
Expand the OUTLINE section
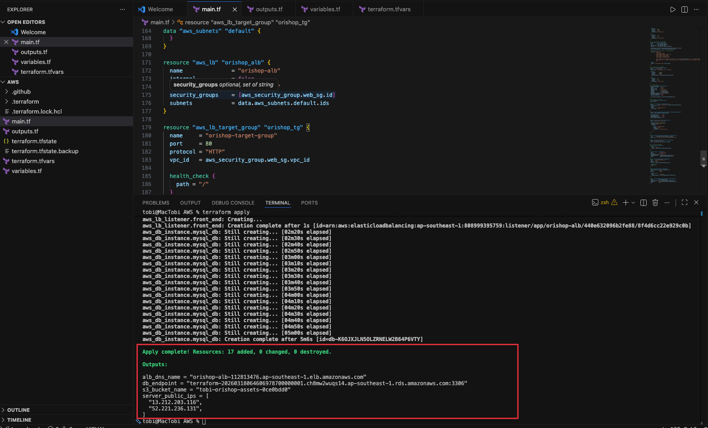(x=18, y=410)
